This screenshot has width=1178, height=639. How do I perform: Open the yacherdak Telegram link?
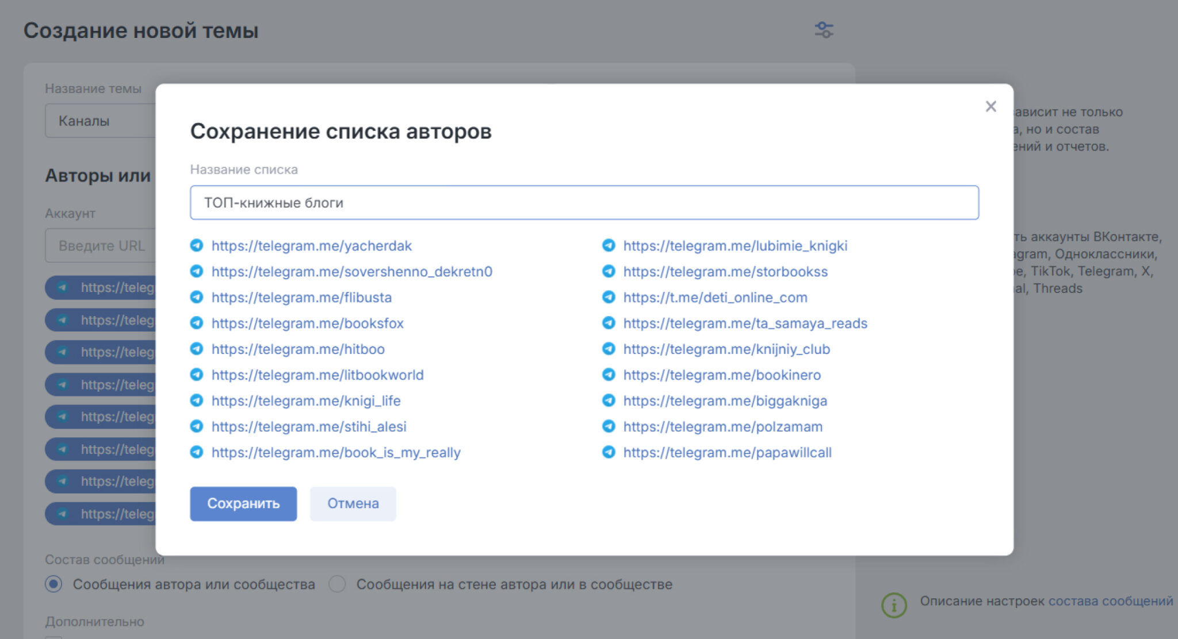[x=312, y=246]
